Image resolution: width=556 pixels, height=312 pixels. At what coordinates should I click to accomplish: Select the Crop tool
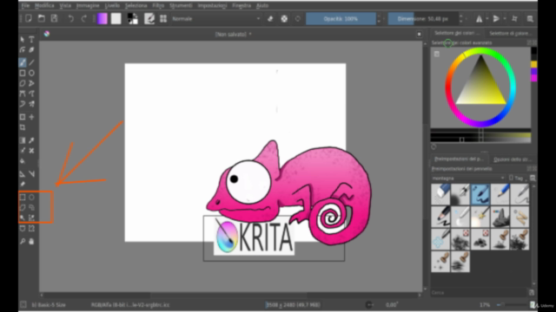[23, 127]
